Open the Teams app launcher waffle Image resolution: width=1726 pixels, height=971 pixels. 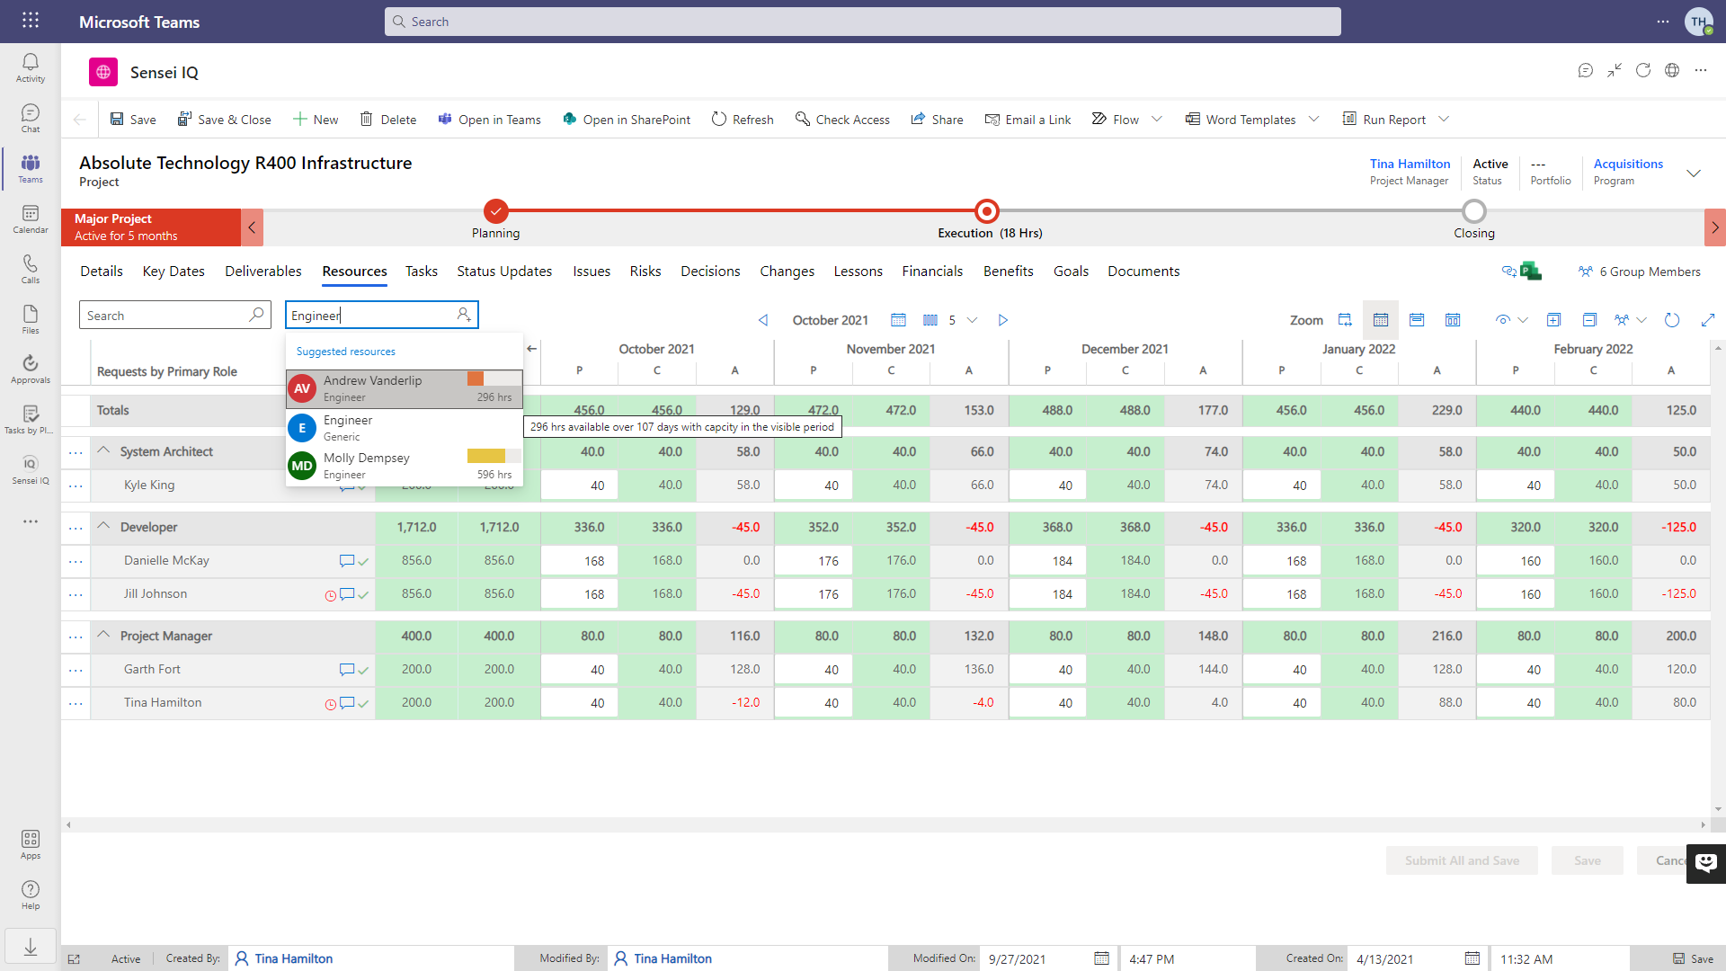coord(31,21)
